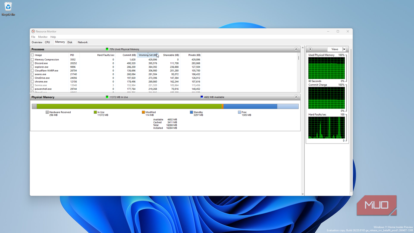This screenshot has width=414, height=233.
Task: Collapse the graphs pane with arrow button
Action: (x=310, y=49)
